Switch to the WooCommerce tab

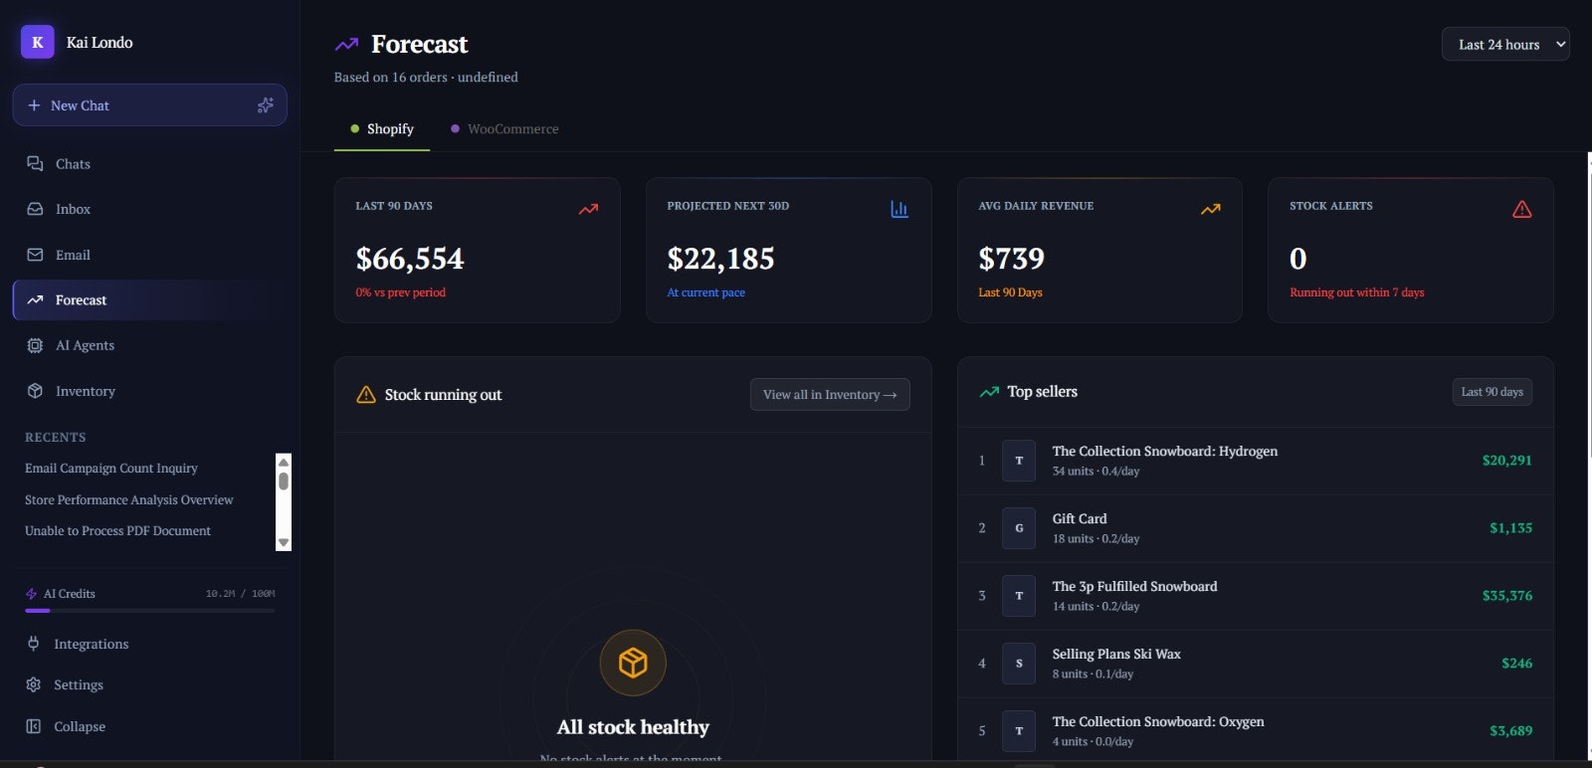[504, 129]
